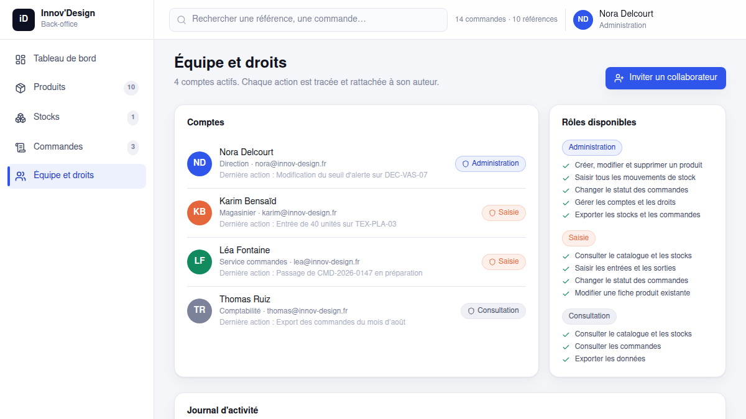Screen dimensions: 746x419
Task: Click the name Thomas Ruiz in Comptes
Action: [245, 300]
